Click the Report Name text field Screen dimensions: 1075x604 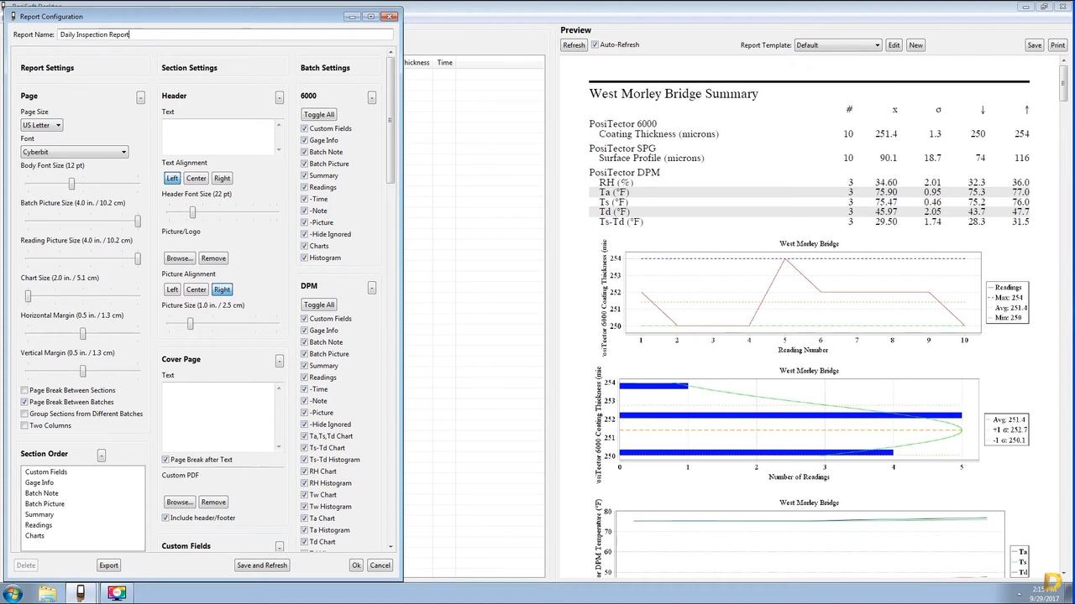tap(224, 34)
